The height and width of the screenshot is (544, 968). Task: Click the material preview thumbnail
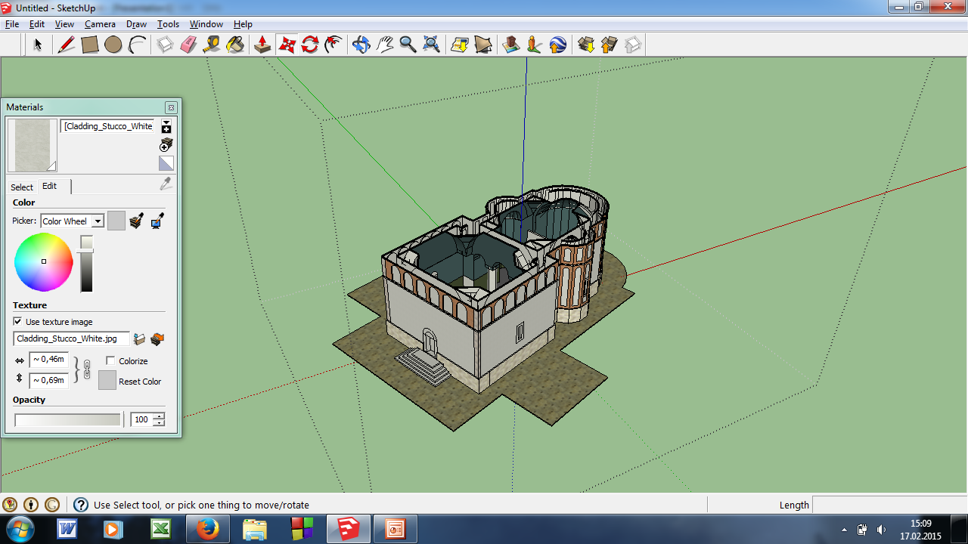tap(33, 145)
